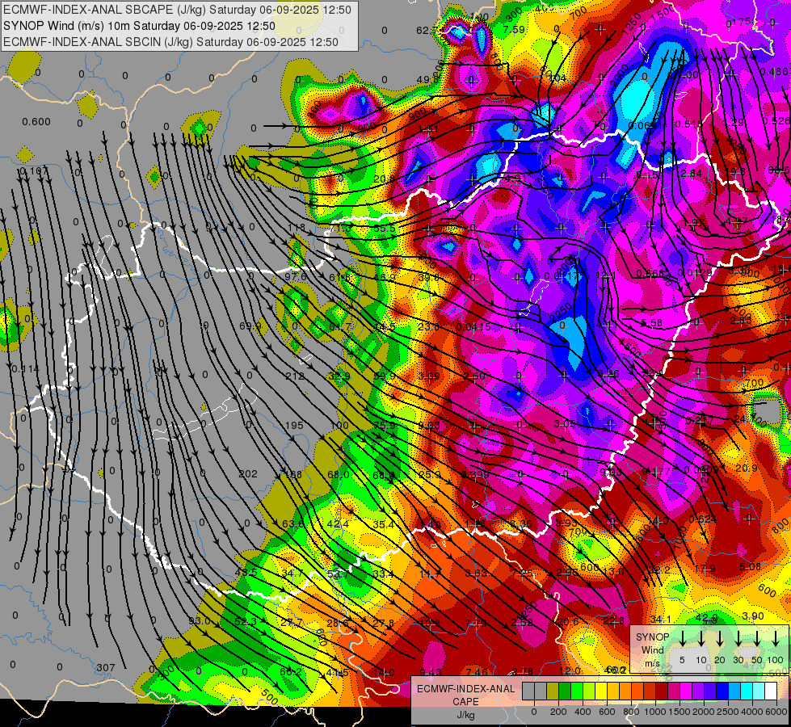The image size is (791, 727).
Task: Click the wind arrow above 5 m/s
Action: pos(683,637)
